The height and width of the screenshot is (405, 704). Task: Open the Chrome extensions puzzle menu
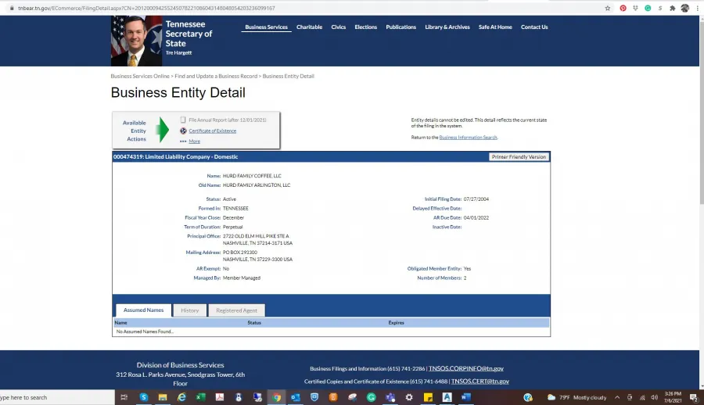(x=672, y=8)
